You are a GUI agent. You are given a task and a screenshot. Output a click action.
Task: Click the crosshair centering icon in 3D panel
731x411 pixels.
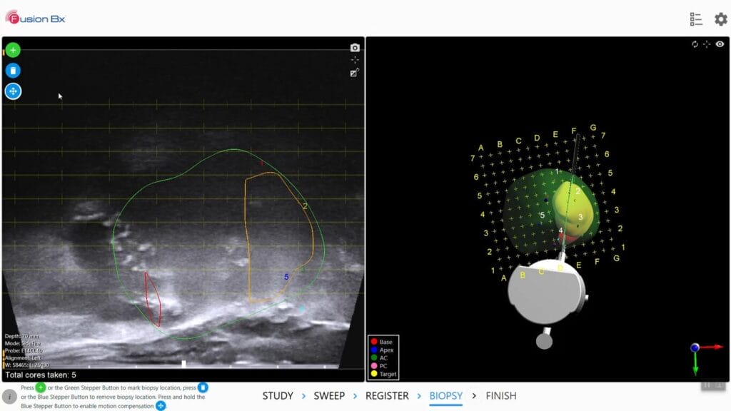707,44
